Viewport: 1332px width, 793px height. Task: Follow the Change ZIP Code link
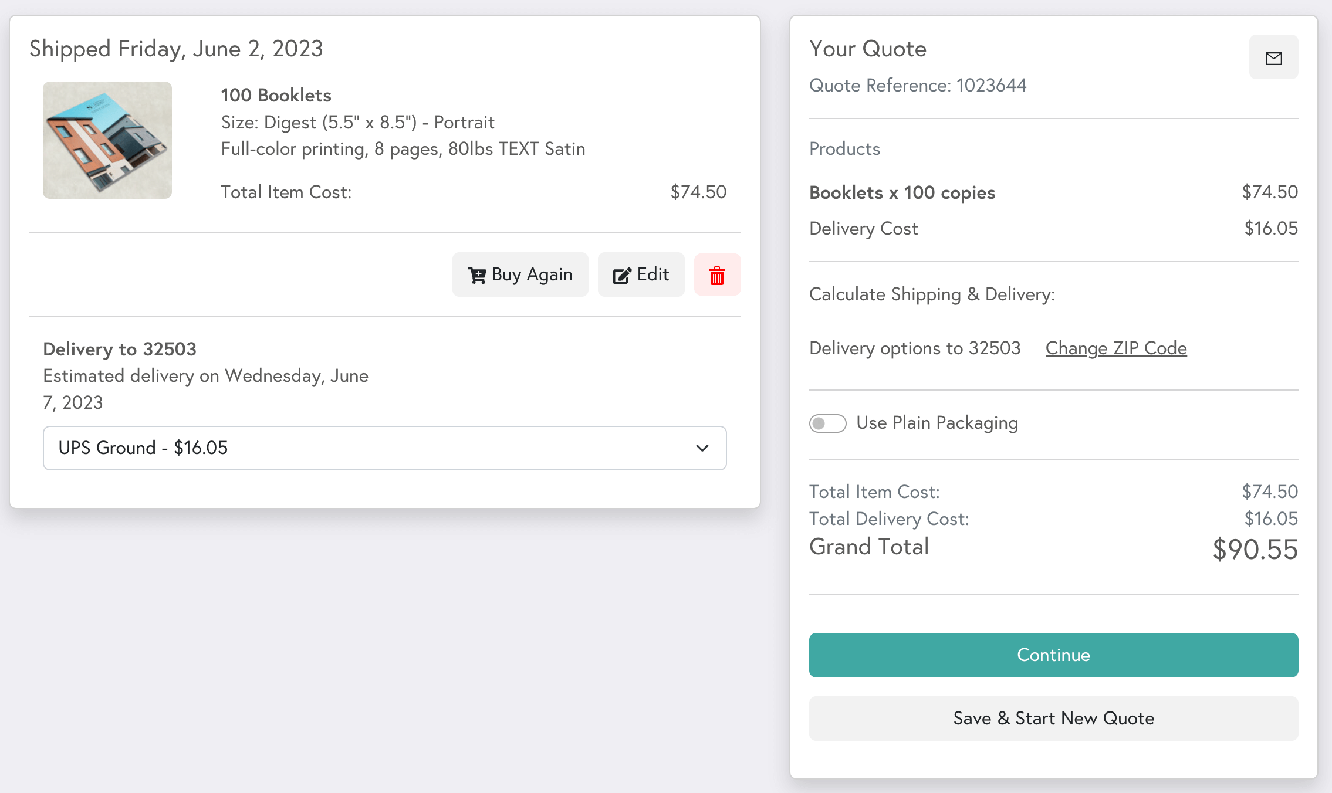point(1116,348)
